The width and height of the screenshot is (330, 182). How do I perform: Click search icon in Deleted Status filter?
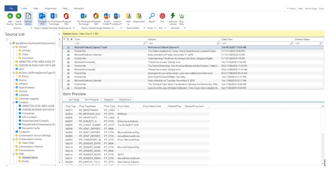tap(321, 43)
